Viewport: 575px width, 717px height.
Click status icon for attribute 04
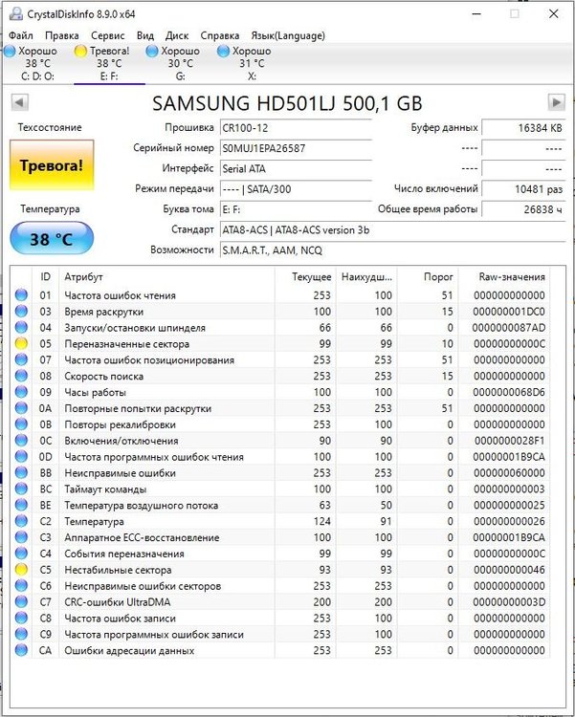tap(21, 327)
